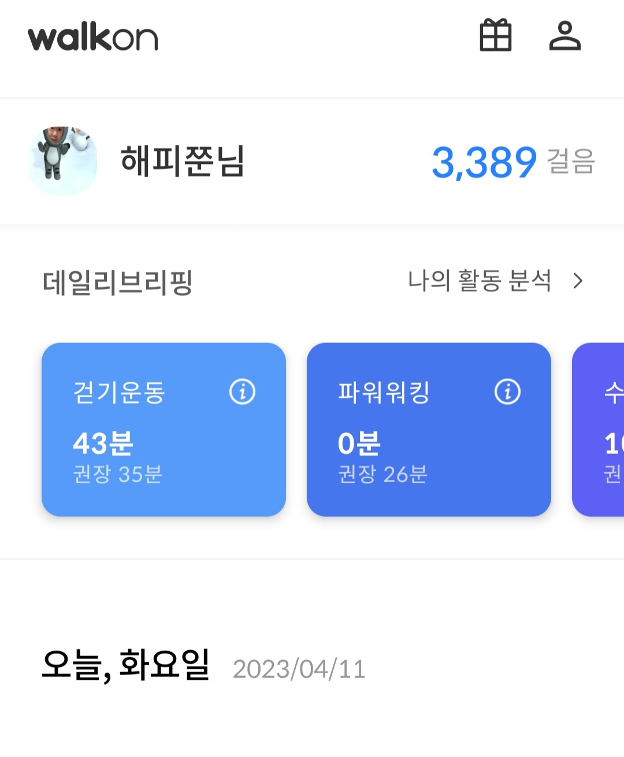Click the 권장 26분 recommendation text
This screenshot has height=757, width=624.
click(x=382, y=475)
